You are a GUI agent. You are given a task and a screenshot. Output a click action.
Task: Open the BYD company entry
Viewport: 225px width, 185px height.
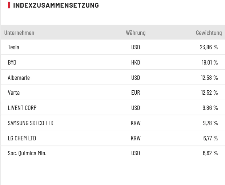(12, 62)
